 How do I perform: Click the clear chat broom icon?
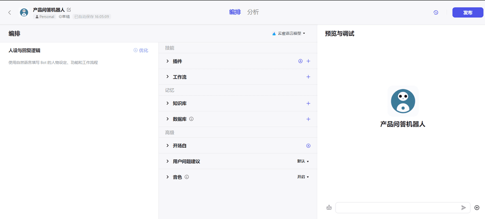point(329,208)
